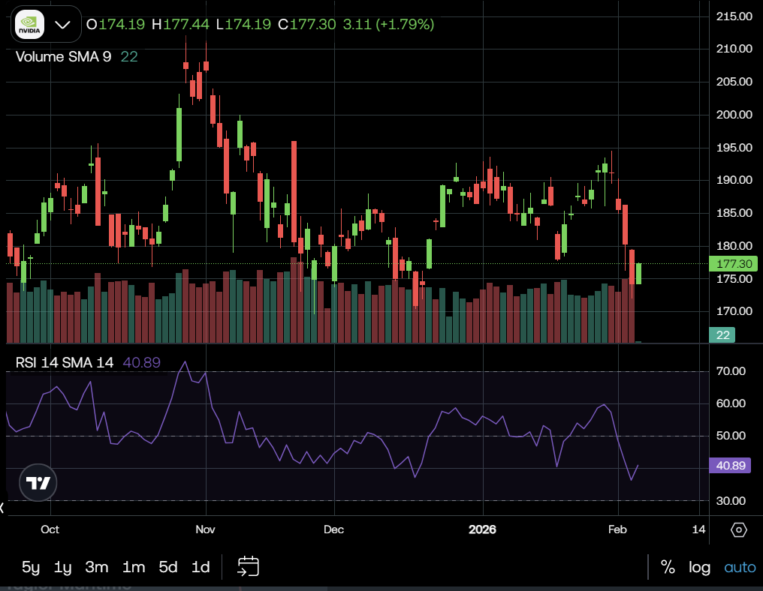Click the Volume SMA 9 indicator label

[x=63, y=56]
